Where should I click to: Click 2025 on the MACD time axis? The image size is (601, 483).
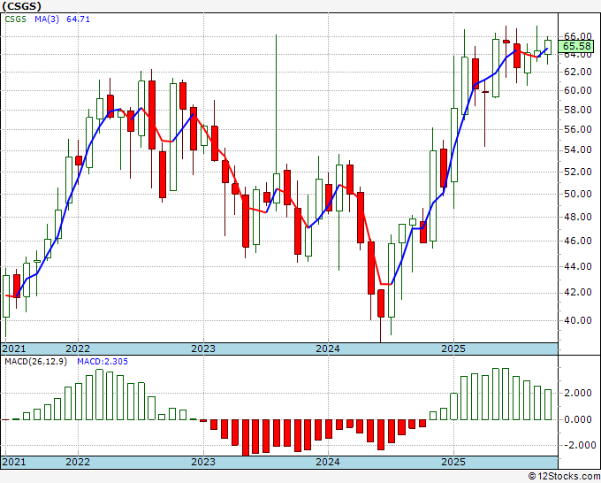tap(453, 462)
